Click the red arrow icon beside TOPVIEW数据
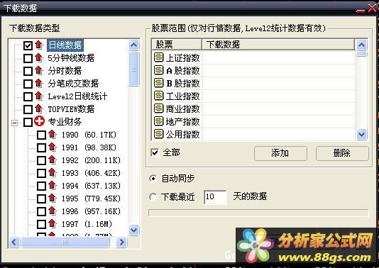This screenshot has height=268, width=379. [38, 109]
